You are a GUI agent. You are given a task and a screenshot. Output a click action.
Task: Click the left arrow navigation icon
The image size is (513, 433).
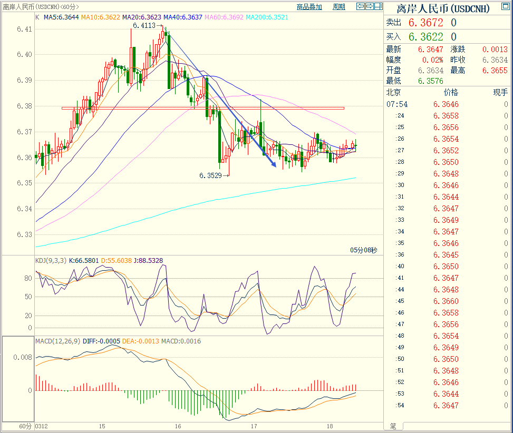[x=361, y=6]
